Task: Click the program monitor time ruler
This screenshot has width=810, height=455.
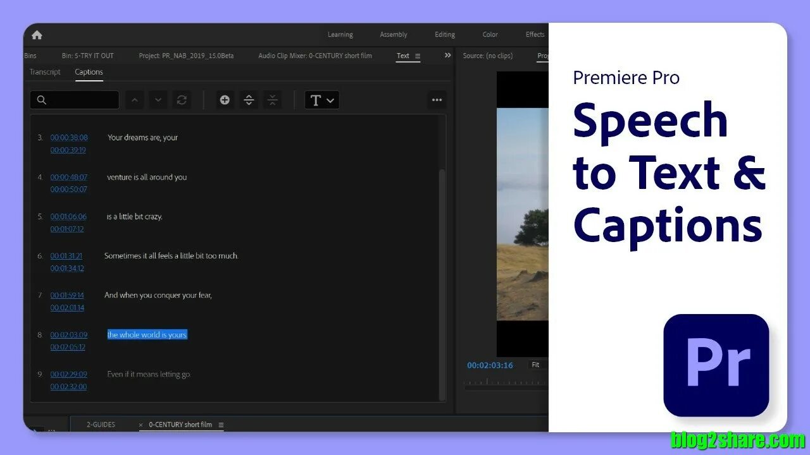Action: pos(506,382)
